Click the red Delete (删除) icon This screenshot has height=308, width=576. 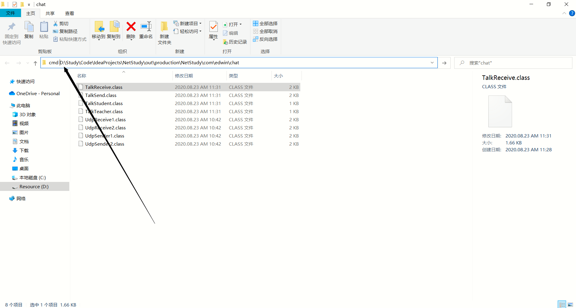click(x=131, y=27)
